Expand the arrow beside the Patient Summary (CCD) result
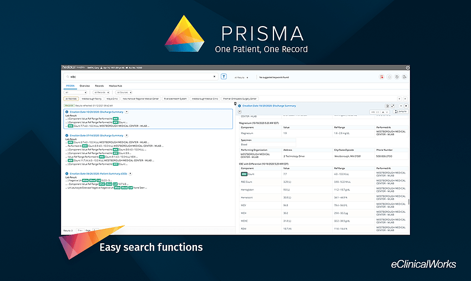Viewport: 471px width, 281px height. 130,174
